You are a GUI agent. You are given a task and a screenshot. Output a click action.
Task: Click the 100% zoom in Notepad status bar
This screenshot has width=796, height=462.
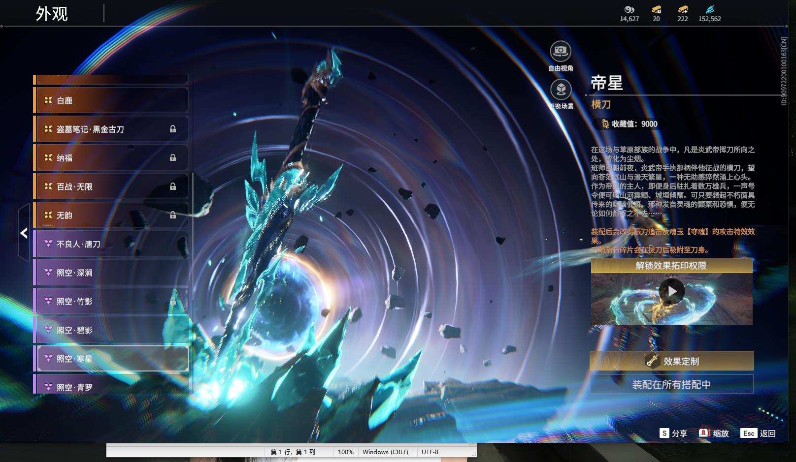click(x=346, y=452)
